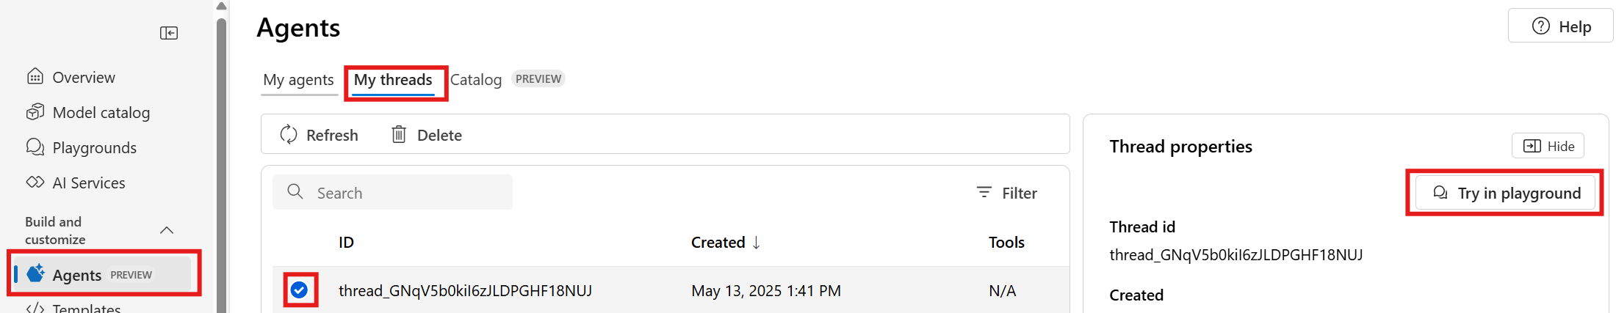Open the Filter options
Image resolution: width=1616 pixels, height=313 pixels.
click(1006, 193)
